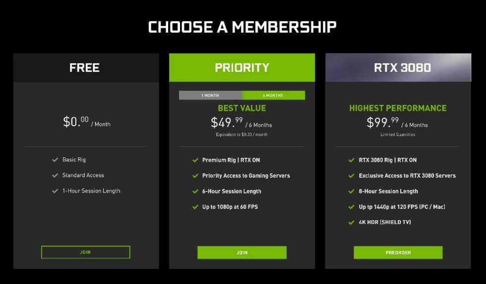This screenshot has height=284, width=486.
Task: Select the RTX 3080 membership header
Action: pos(398,68)
